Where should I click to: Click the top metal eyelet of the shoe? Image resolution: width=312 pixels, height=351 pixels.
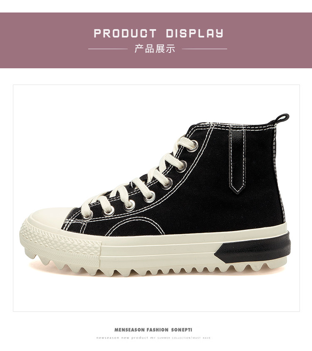[x=193, y=146]
